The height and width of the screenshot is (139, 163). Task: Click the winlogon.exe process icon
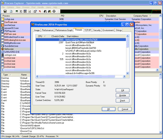[x=3, y=55]
